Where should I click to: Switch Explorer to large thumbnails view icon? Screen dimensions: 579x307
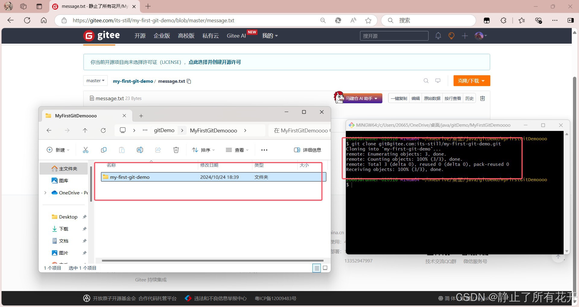click(325, 268)
